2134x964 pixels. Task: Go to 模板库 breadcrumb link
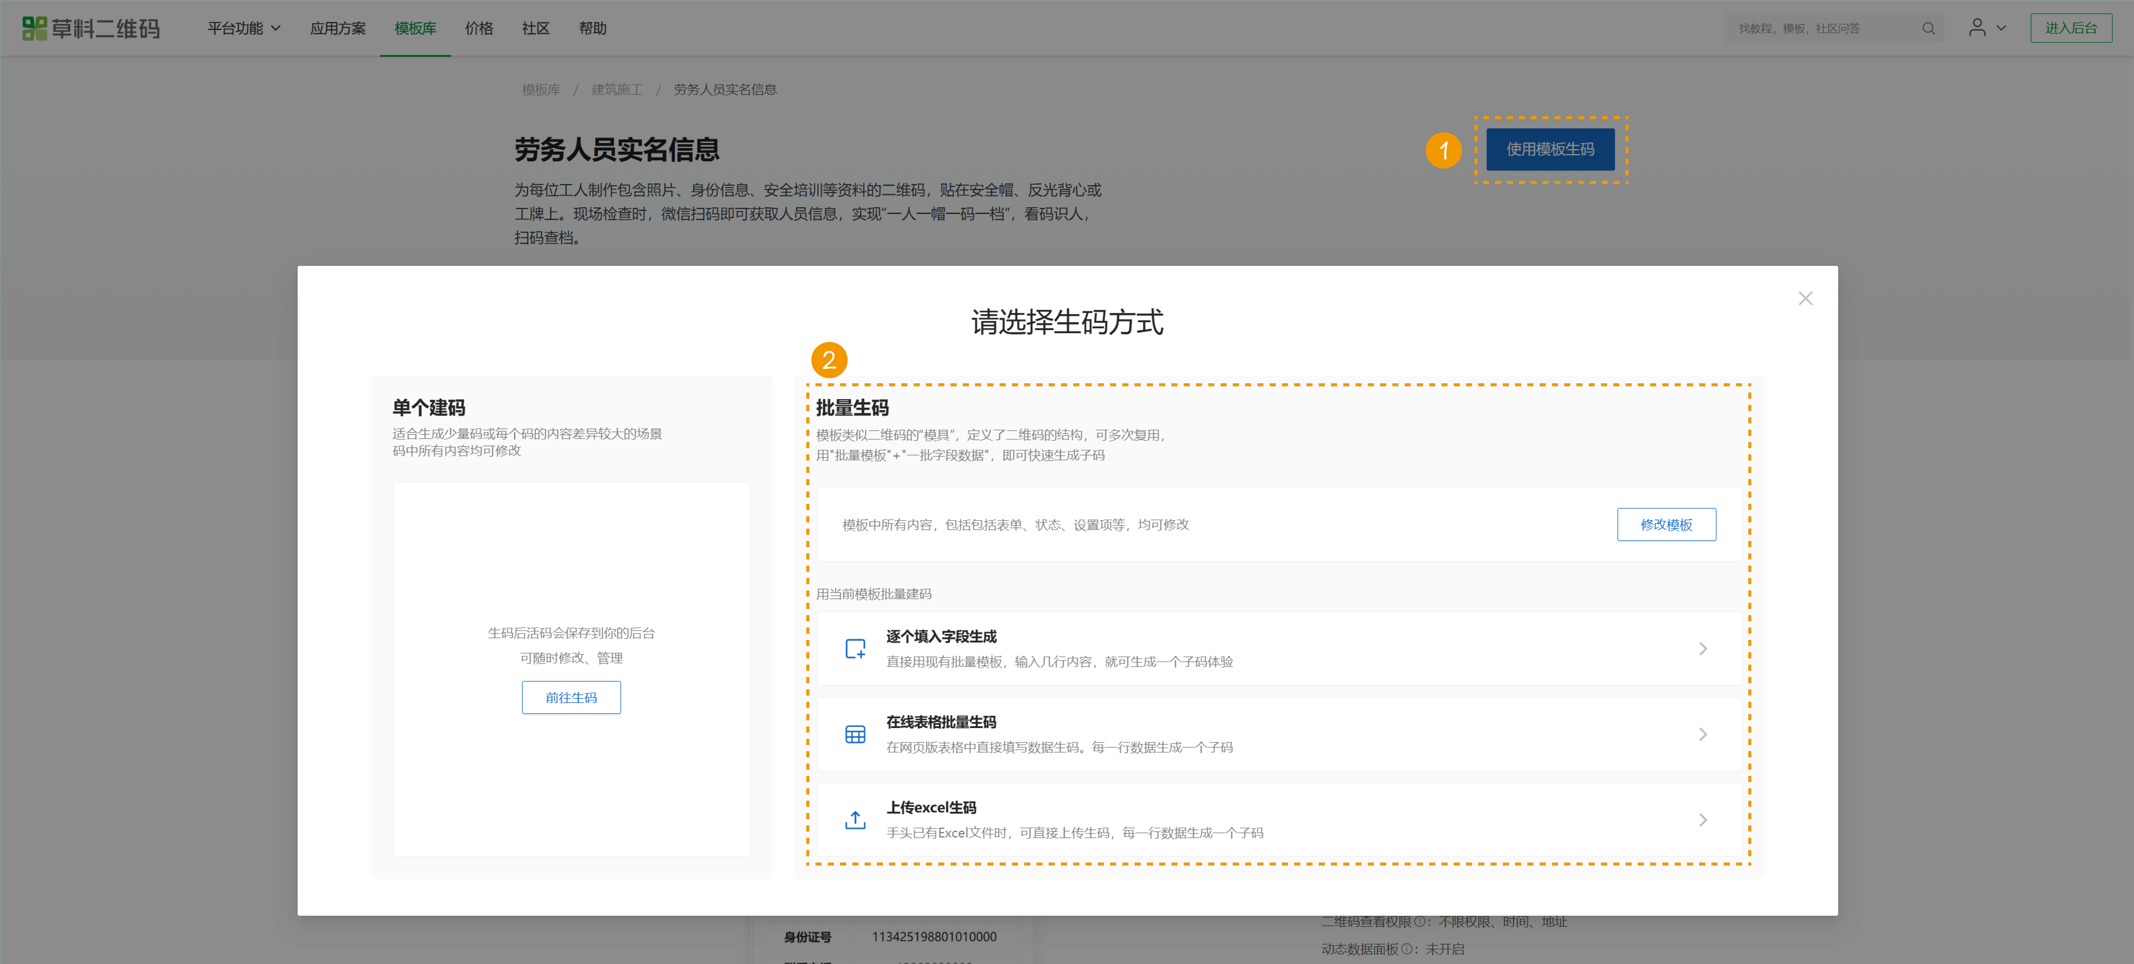click(x=541, y=90)
